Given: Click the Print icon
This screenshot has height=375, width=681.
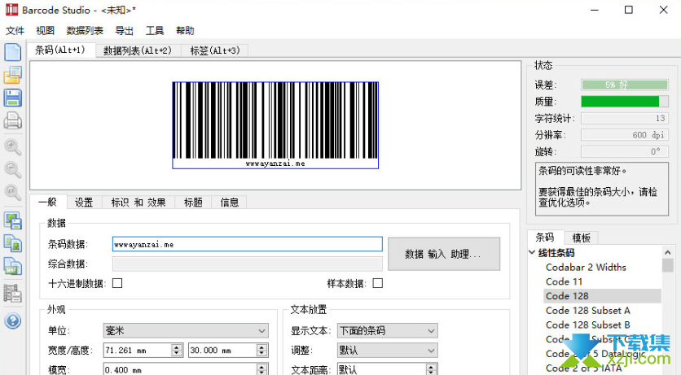Looking at the screenshot, I should coord(12,121).
